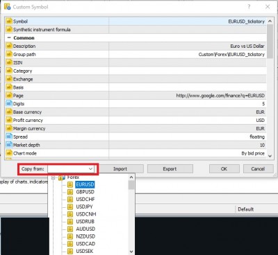Click the Description row icon
The width and height of the screenshot is (278, 255).
[9, 46]
